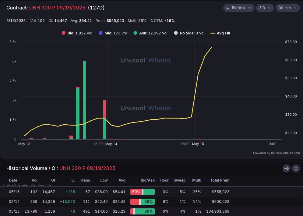Select the 05/14 date cell

click(x=14, y=201)
